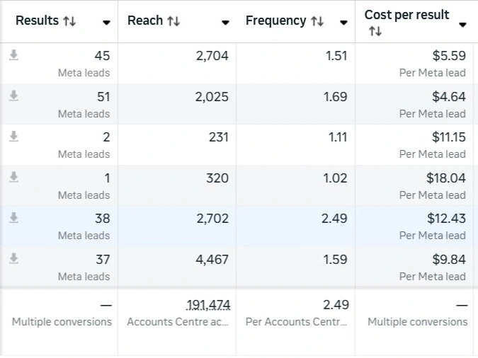This screenshot has width=478, height=358.
Task: Click the Cost per result header label
Action: [x=406, y=15]
